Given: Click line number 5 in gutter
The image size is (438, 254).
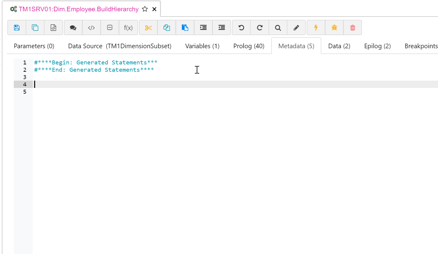Looking at the screenshot, I should (x=25, y=92).
